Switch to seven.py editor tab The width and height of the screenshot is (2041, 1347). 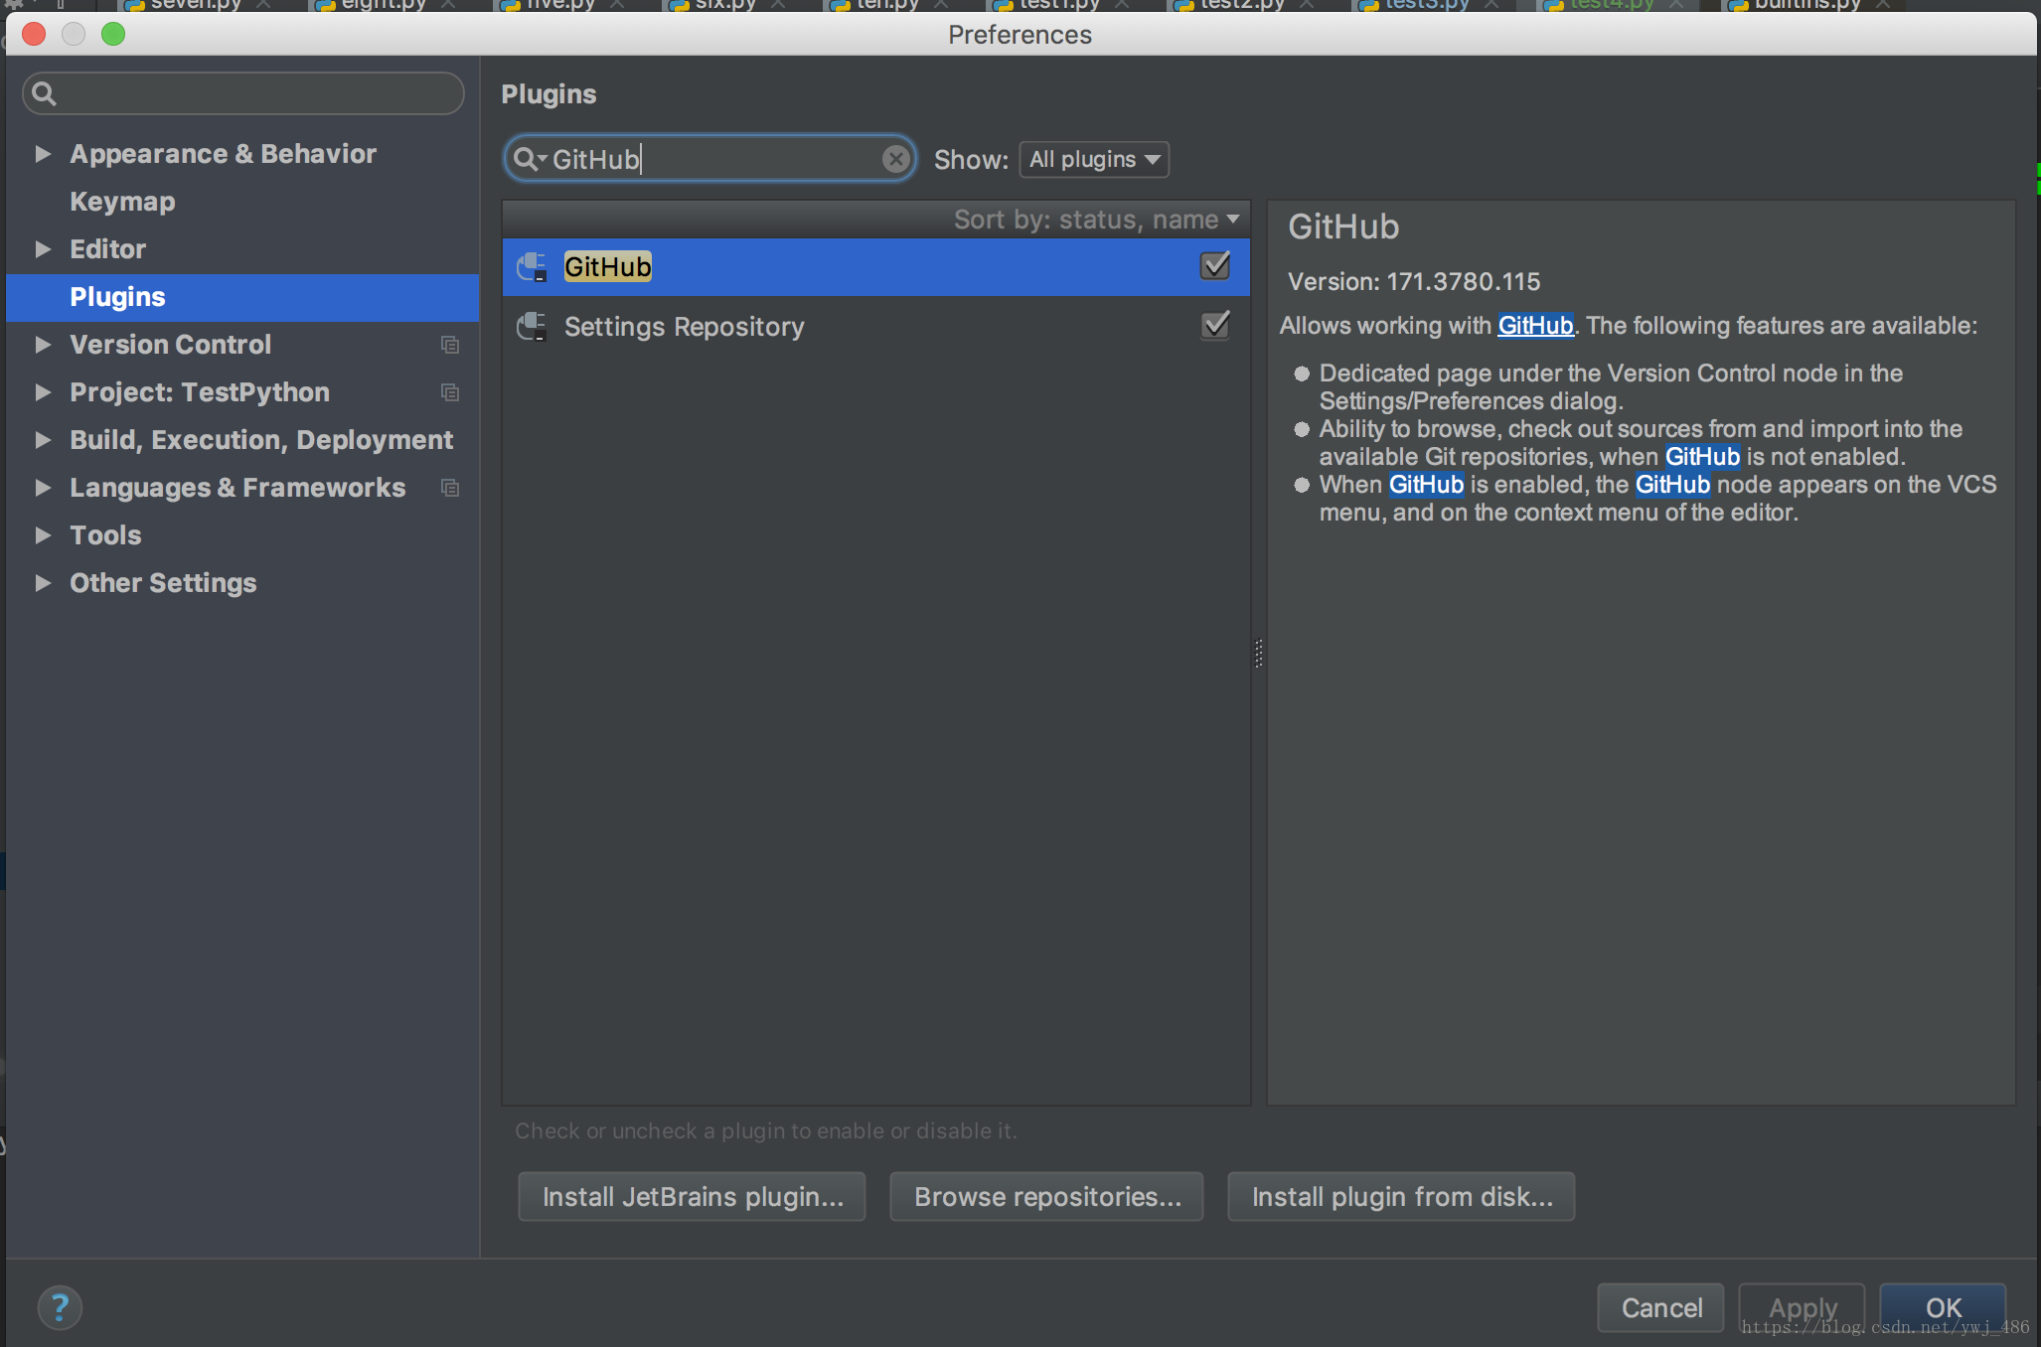[195, 5]
